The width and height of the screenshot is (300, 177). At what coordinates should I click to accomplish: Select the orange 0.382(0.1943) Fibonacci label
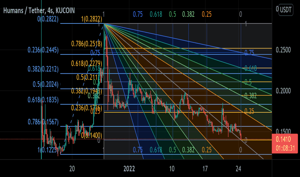point(87,91)
